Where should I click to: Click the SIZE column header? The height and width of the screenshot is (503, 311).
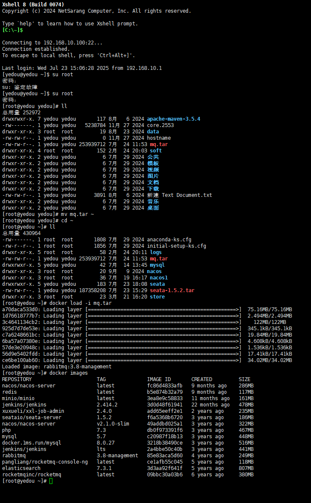click(244, 379)
